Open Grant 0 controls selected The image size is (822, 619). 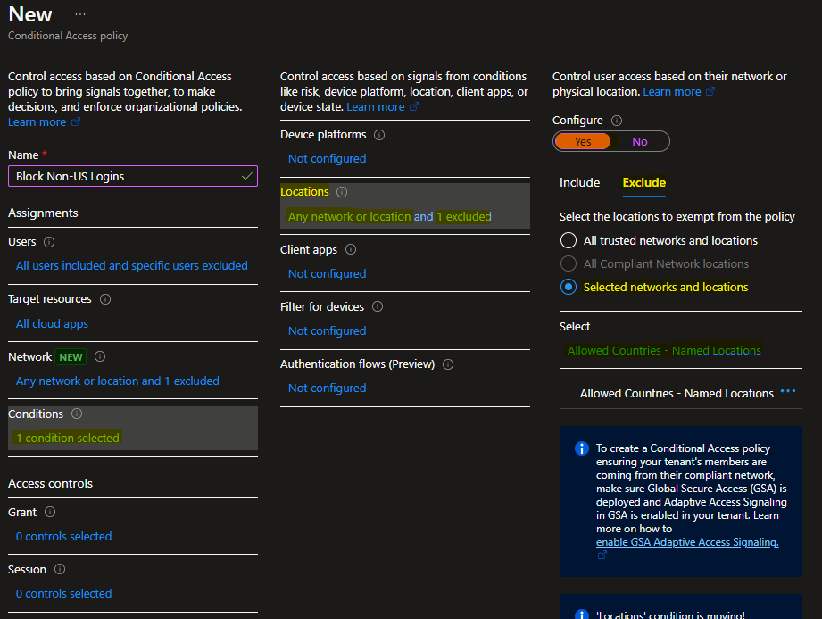tap(63, 536)
